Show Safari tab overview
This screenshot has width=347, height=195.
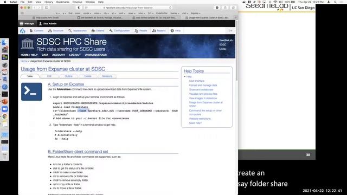[233, 8]
